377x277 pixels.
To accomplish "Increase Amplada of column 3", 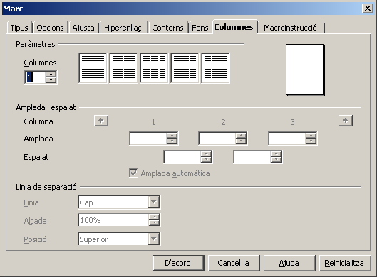I will click(x=311, y=136).
